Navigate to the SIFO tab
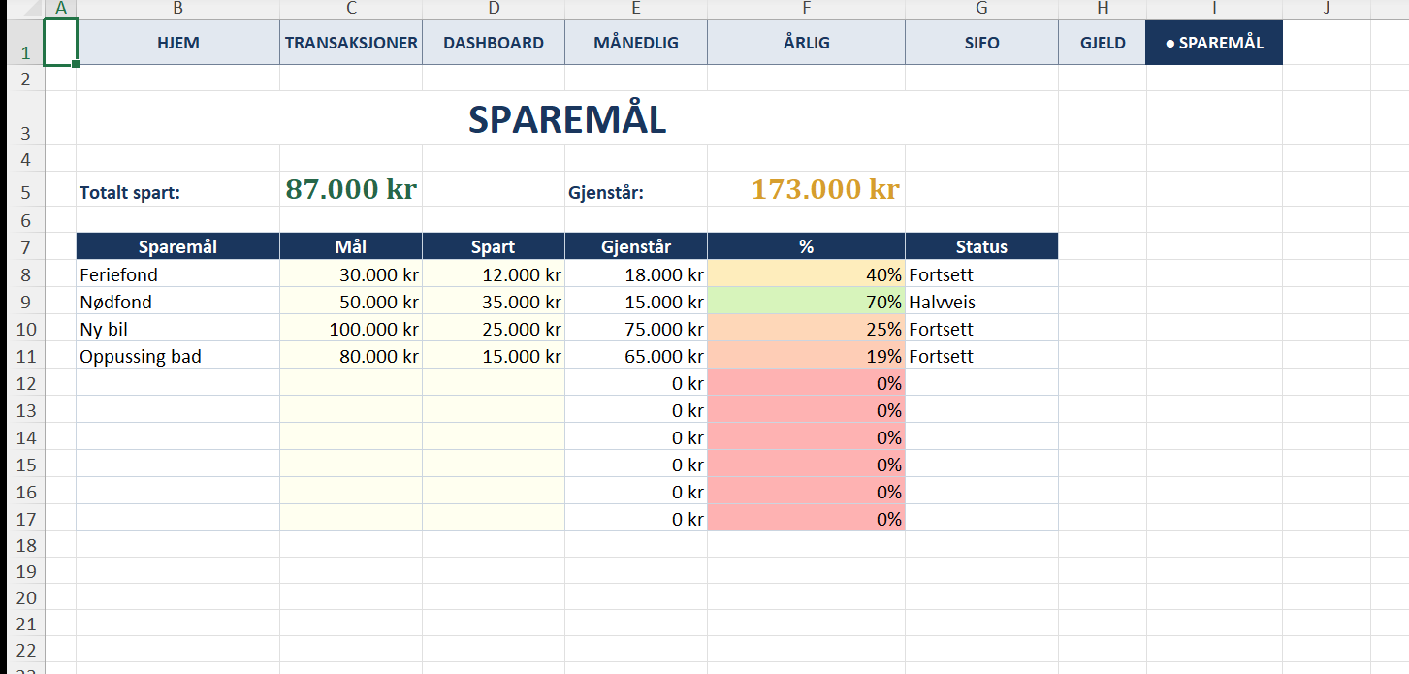Viewport: 1409px width, 674px height. click(981, 43)
